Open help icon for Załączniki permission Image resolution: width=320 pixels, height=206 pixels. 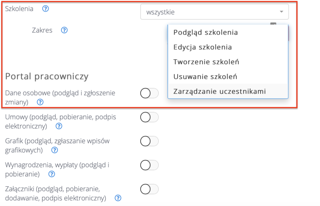[118, 198]
